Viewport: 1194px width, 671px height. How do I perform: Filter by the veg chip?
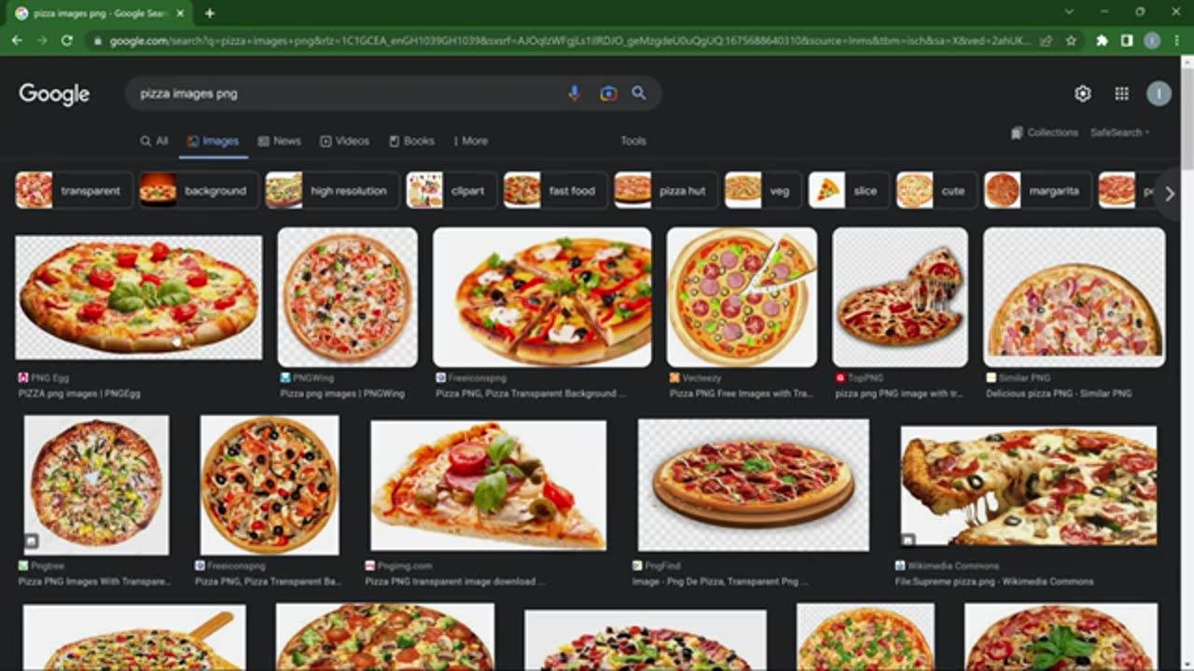click(762, 190)
